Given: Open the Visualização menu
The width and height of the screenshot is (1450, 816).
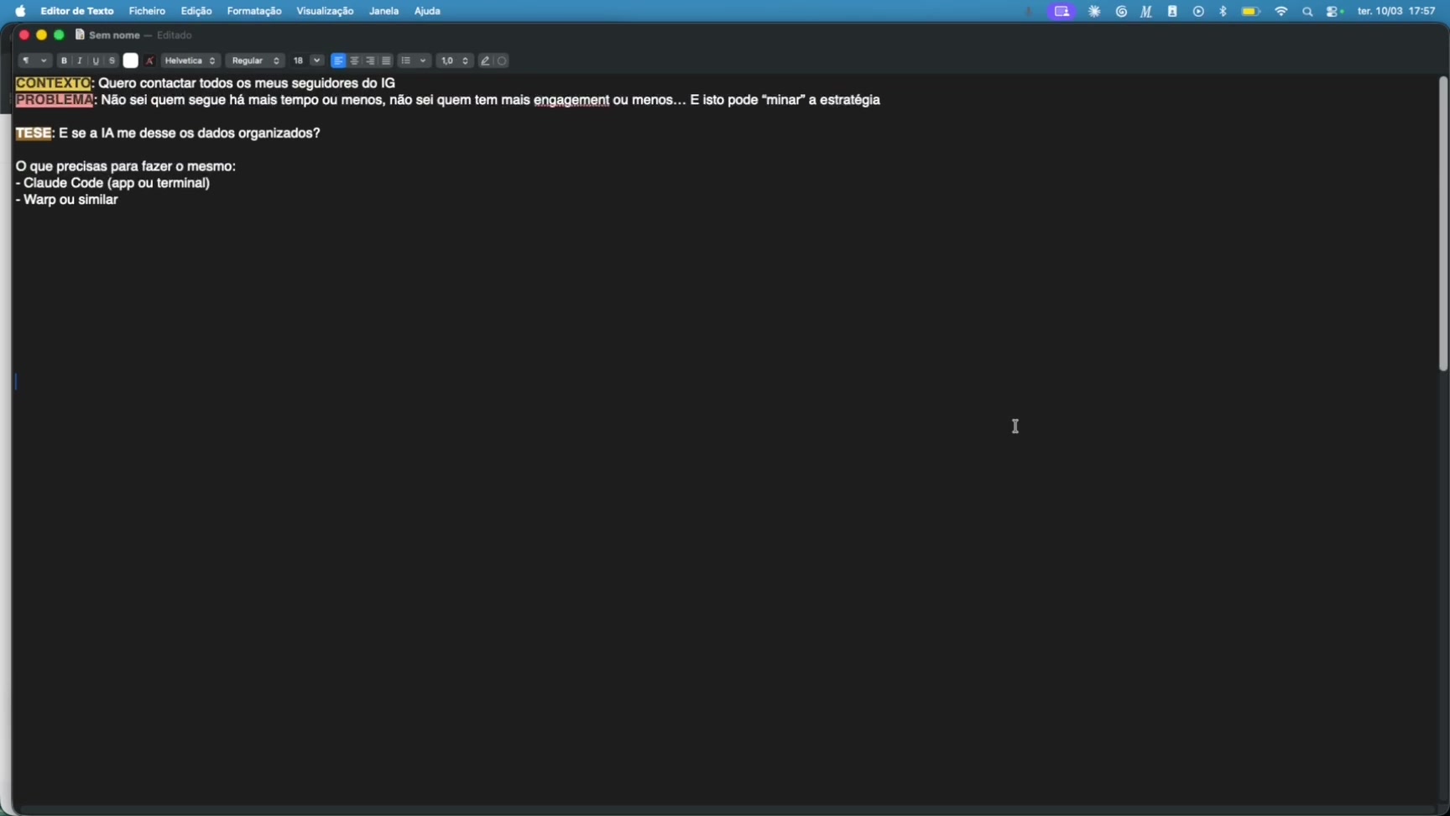Looking at the screenshot, I should (325, 11).
